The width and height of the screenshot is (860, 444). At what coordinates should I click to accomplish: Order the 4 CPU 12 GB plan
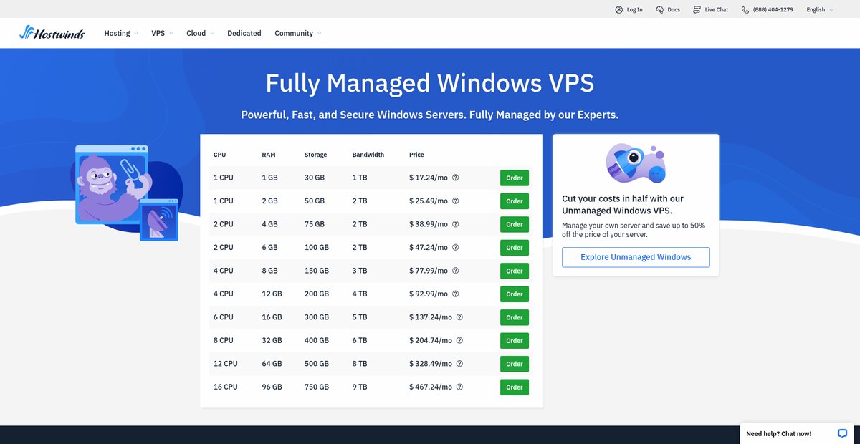point(515,294)
